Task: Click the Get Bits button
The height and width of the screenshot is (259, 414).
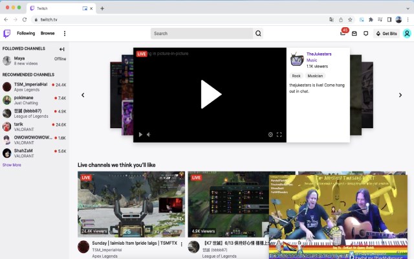Action: click(387, 34)
